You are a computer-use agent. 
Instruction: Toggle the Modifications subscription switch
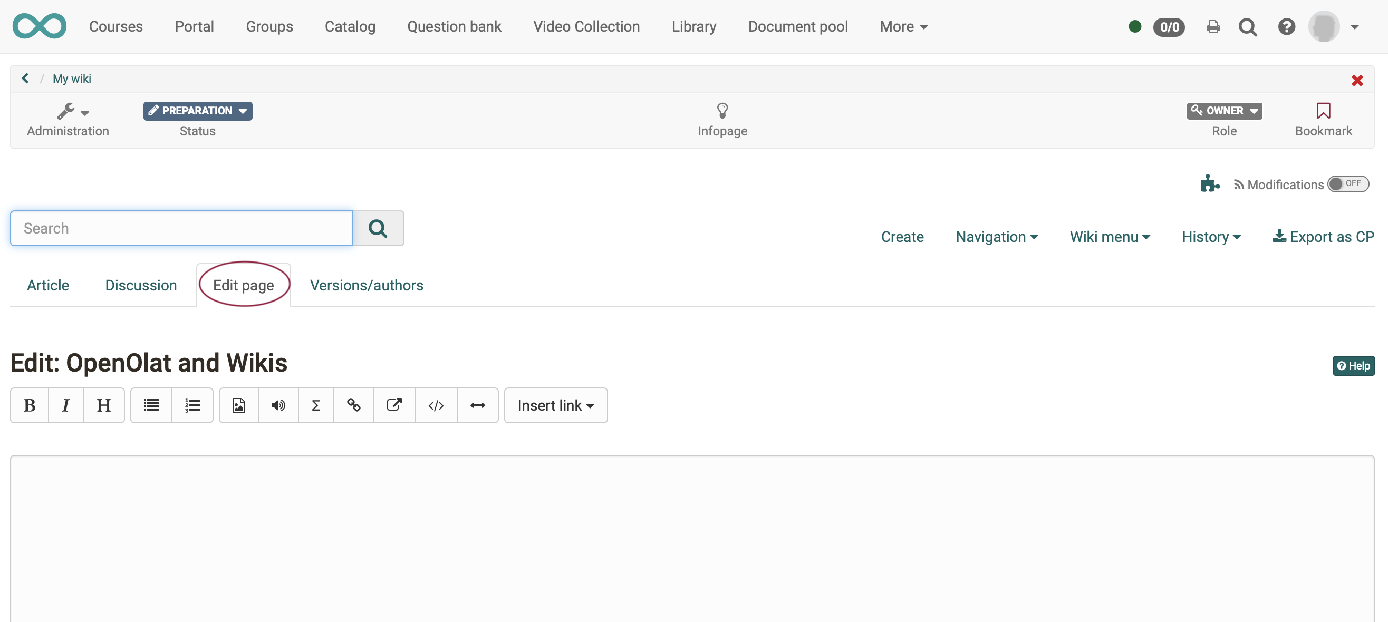coord(1348,183)
